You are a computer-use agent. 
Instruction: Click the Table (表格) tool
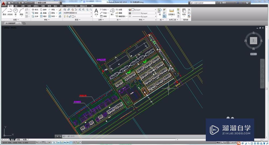[x=103, y=16]
